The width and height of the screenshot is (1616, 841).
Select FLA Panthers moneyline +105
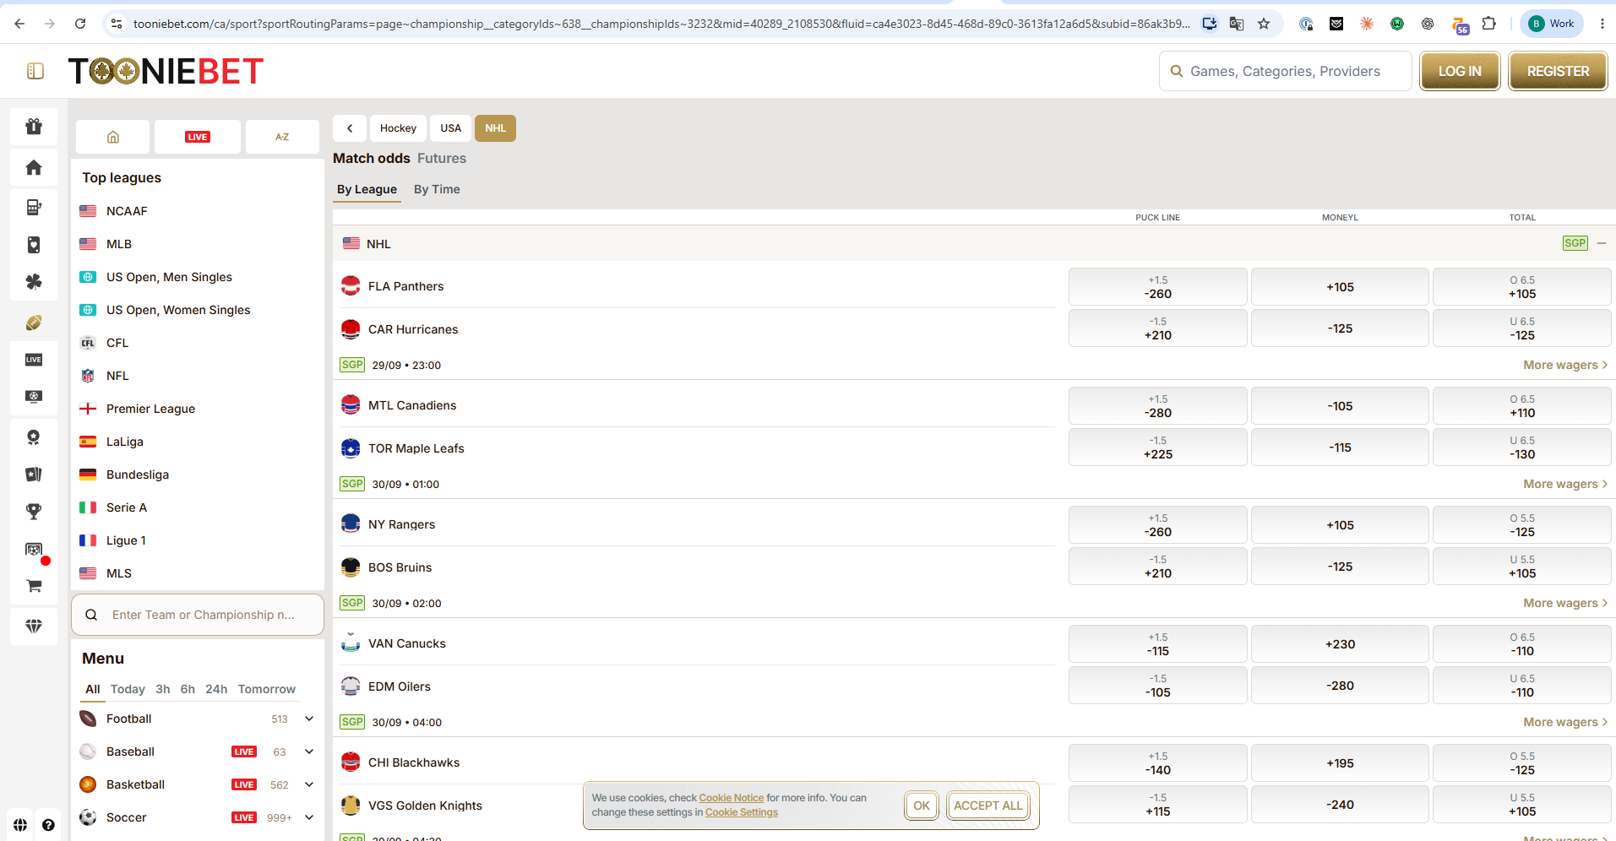1340,287
